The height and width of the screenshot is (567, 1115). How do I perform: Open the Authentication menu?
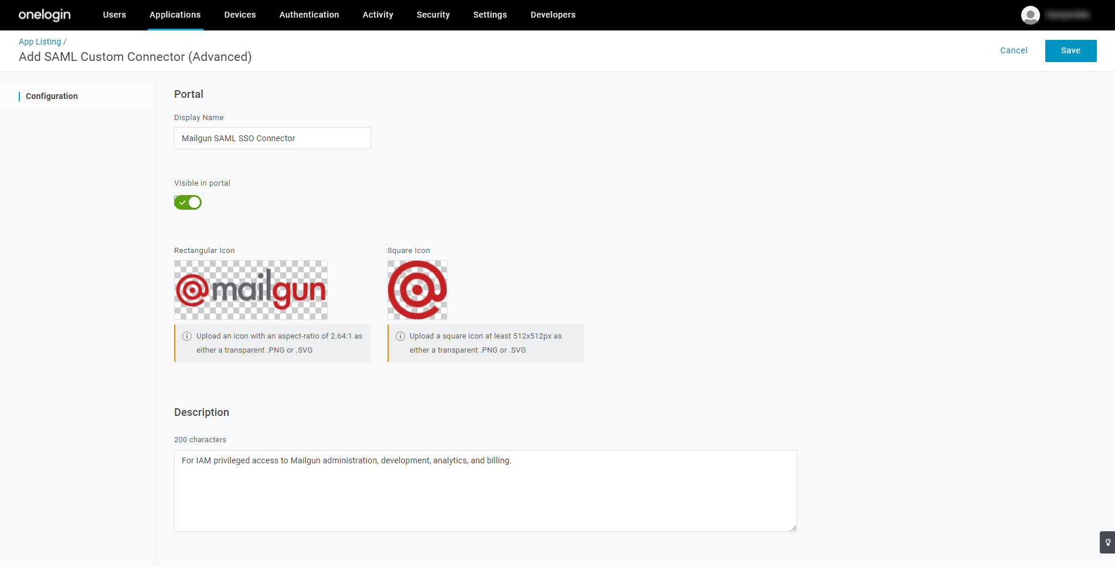(309, 15)
